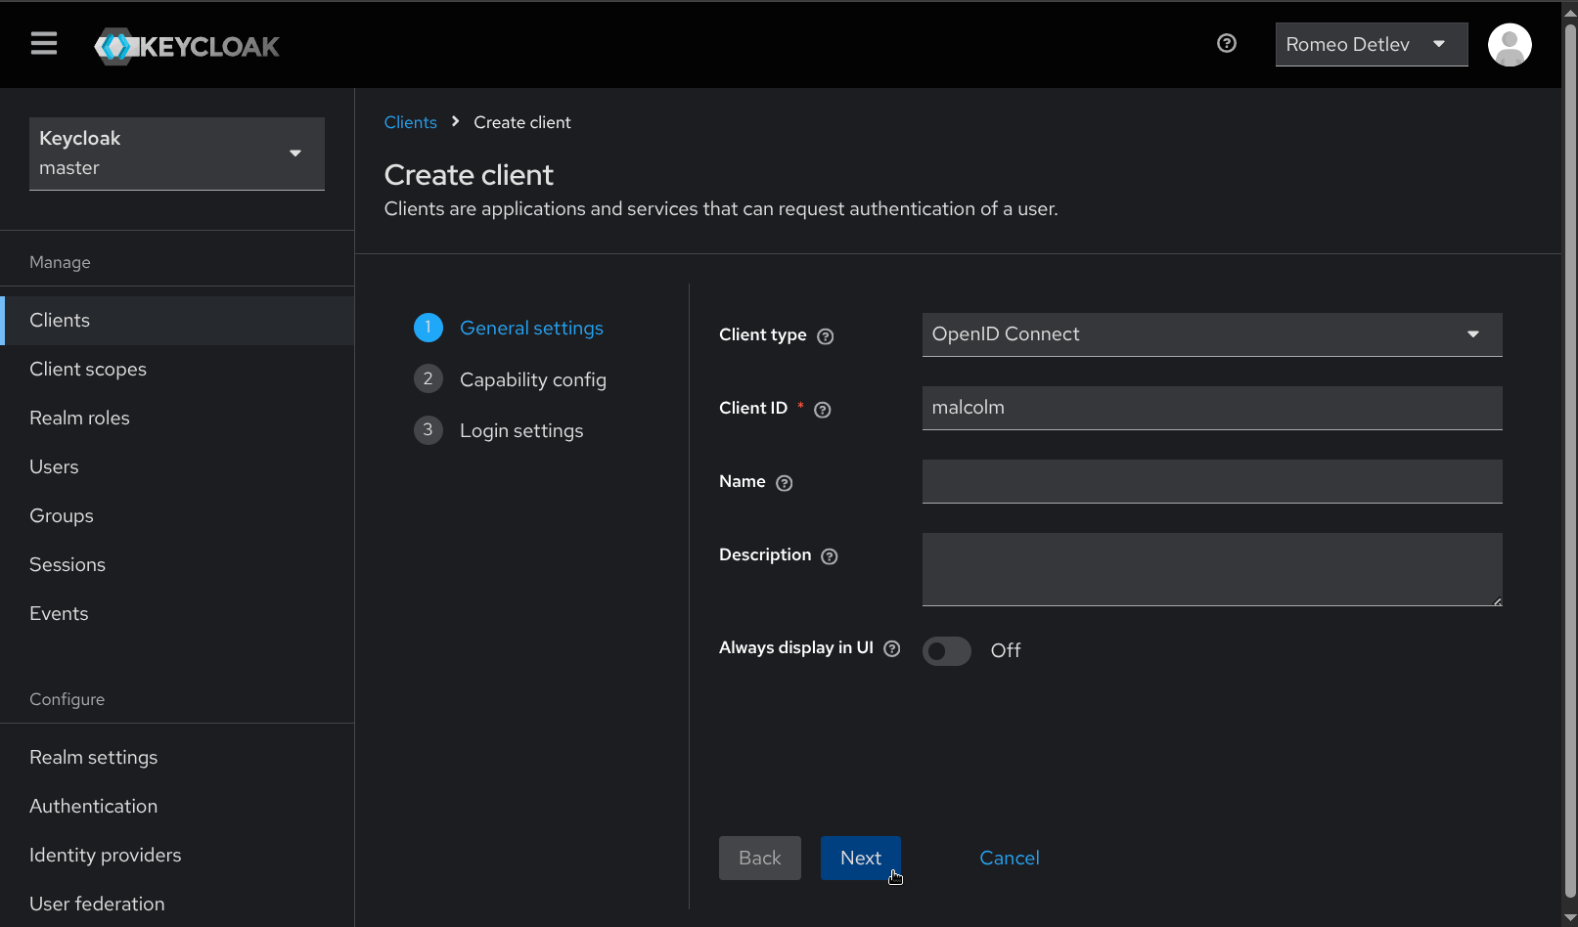
Task: Click the page vertical scrollbar
Action: pyautogui.click(x=1570, y=460)
